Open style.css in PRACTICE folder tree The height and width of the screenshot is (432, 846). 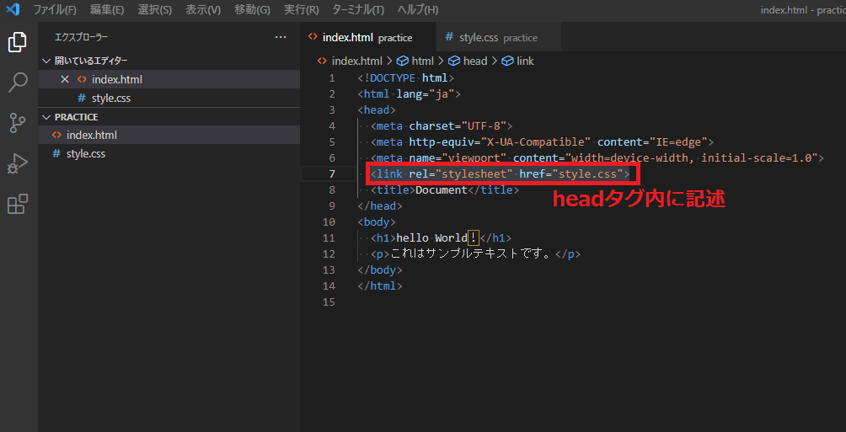click(85, 154)
